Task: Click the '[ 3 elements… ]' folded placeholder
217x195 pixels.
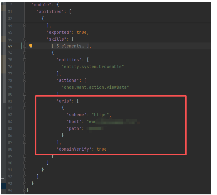Action: pyautogui.click(x=70, y=46)
